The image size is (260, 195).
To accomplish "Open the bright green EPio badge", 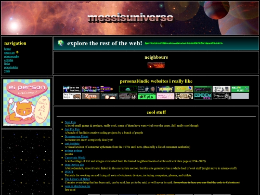I will (147, 96).
